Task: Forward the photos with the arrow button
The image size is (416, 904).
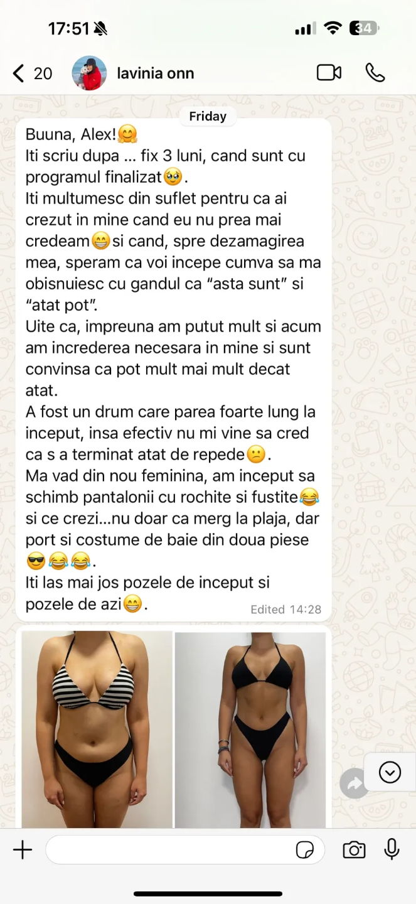Action: click(355, 783)
